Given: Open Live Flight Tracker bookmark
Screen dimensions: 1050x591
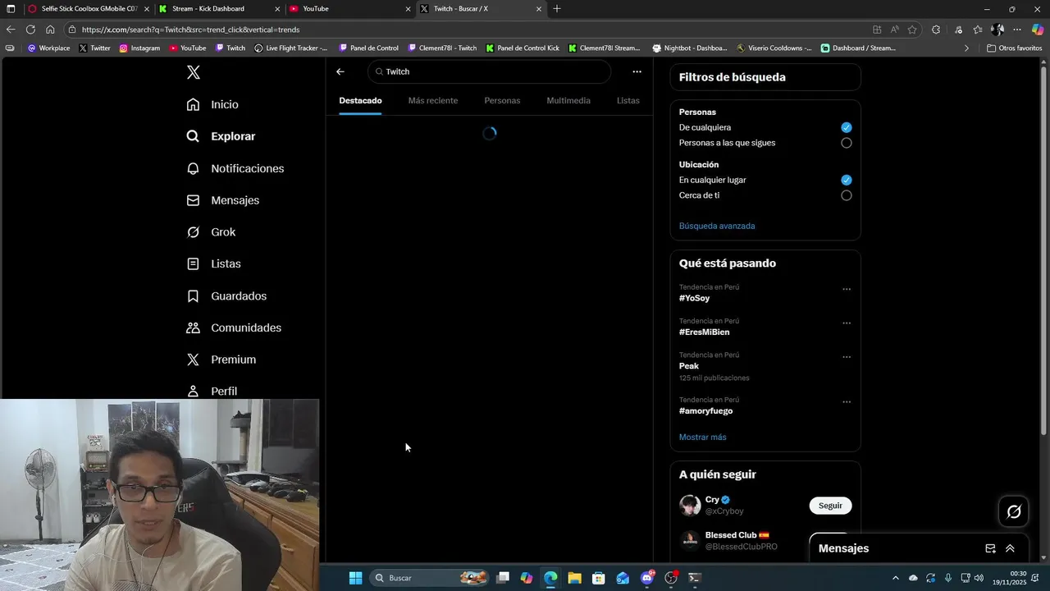Looking at the screenshot, I should 291,48.
